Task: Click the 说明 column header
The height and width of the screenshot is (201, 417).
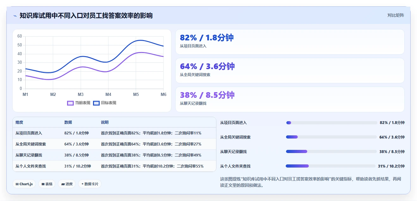Action: click(105, 122)
